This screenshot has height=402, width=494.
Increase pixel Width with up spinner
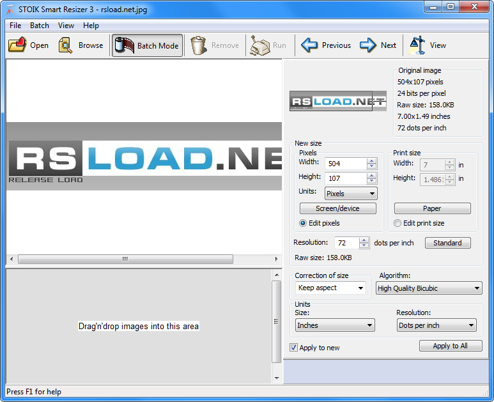pyautogui.click(x=372, y=160)
